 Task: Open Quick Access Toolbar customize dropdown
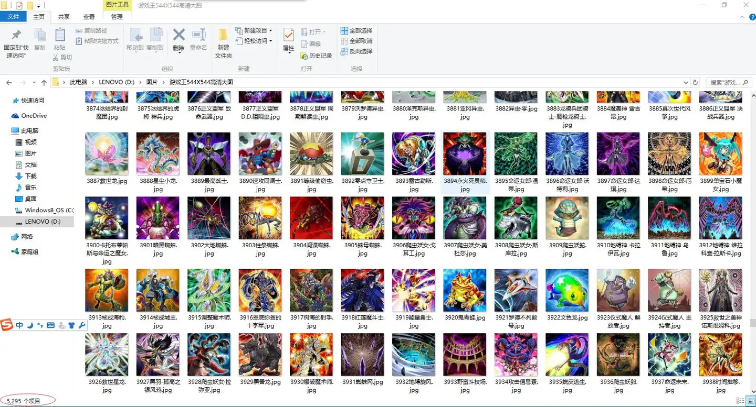(x=39, y=6)
